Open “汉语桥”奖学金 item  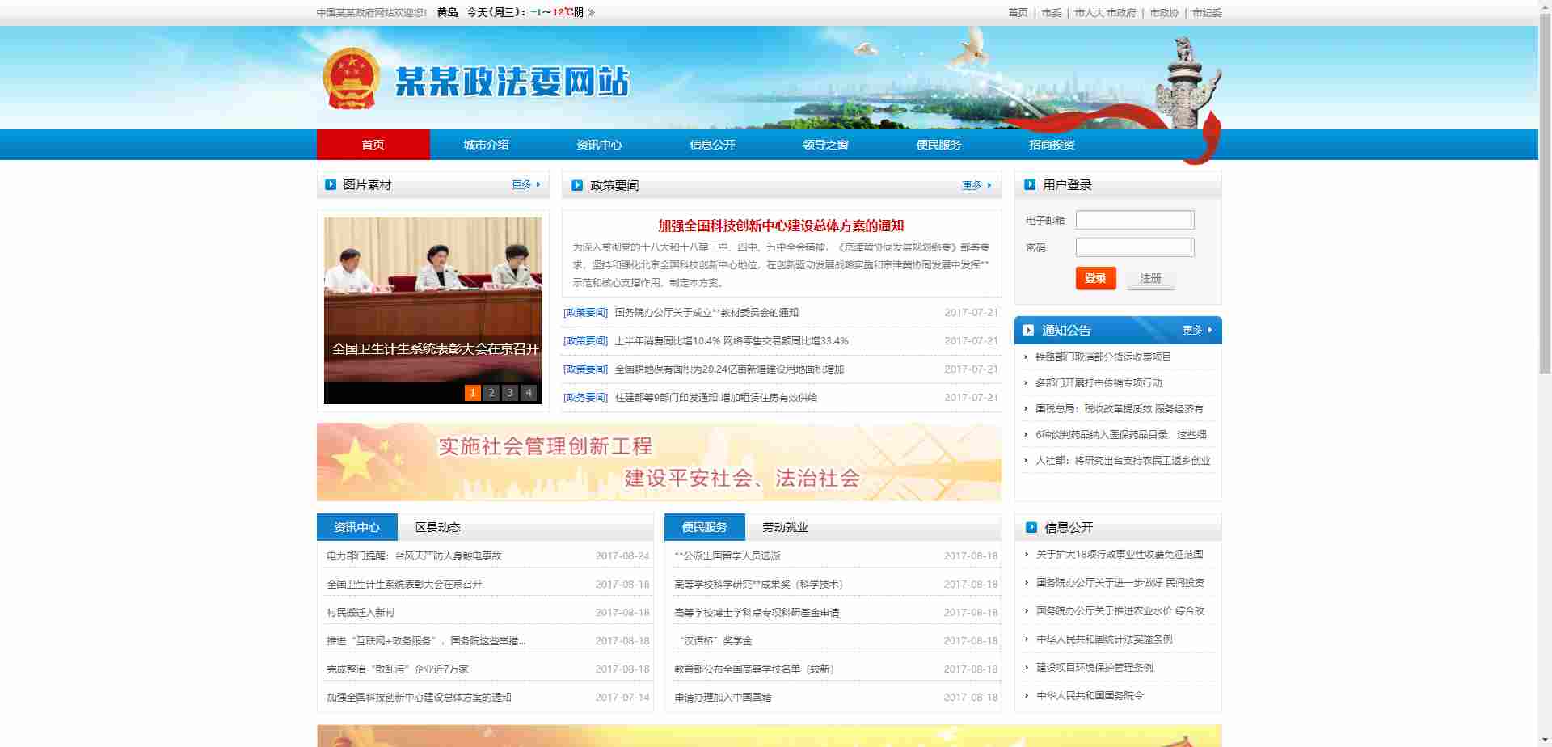(715, 641)
